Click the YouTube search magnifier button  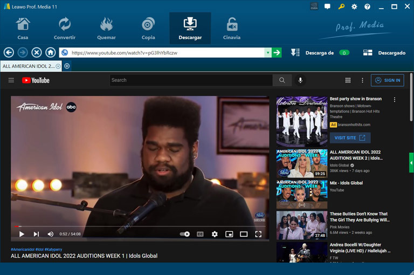click(282, 80)
